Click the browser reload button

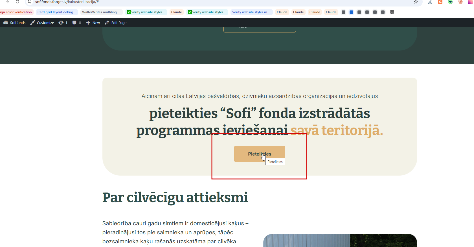(x=17, y=2)
